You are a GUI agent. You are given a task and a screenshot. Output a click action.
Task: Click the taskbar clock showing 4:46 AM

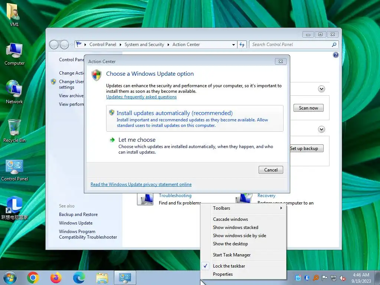[361, 278]
